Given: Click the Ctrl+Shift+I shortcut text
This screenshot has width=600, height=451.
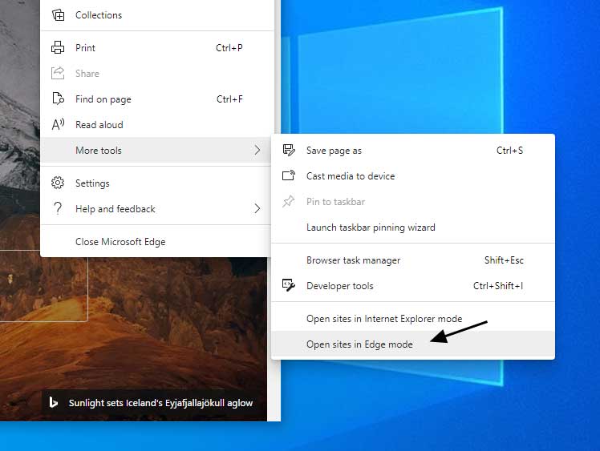Looking at the screenshot, I should click(498, 285).
